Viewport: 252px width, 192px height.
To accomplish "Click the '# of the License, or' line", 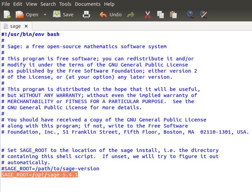I will click(87, 77).
